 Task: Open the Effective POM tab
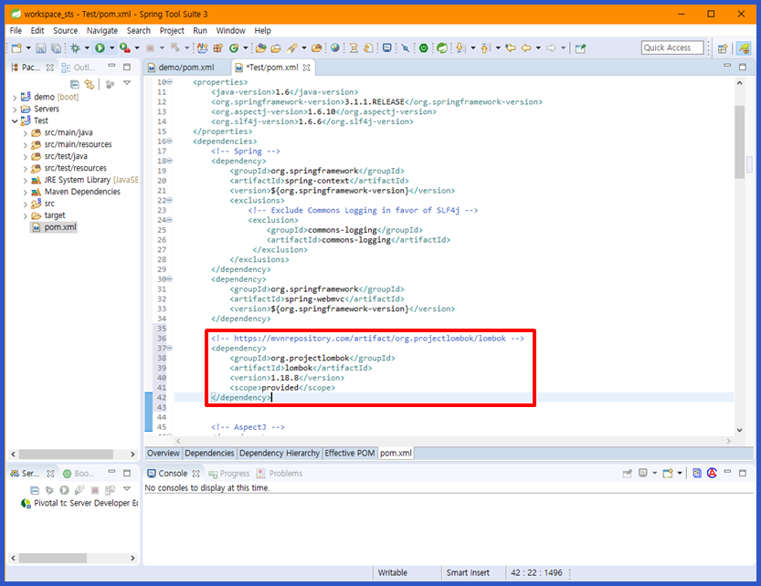tap(349, 453)
